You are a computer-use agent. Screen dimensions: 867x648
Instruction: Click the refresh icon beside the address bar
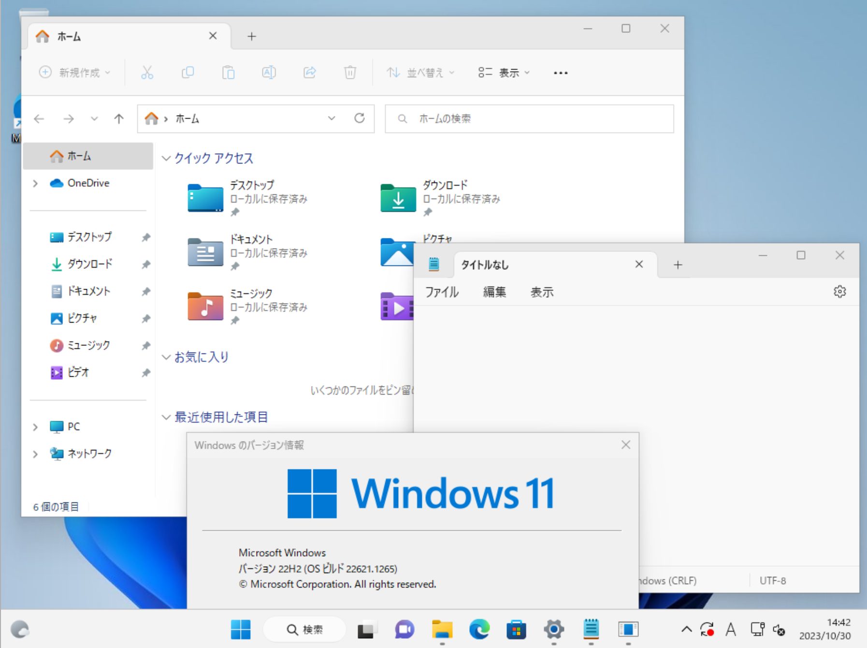(x=359, y=118)
